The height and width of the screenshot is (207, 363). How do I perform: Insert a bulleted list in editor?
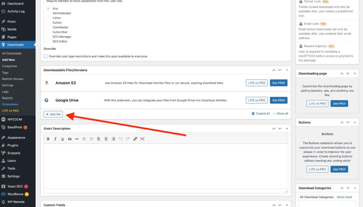point(84,139)
